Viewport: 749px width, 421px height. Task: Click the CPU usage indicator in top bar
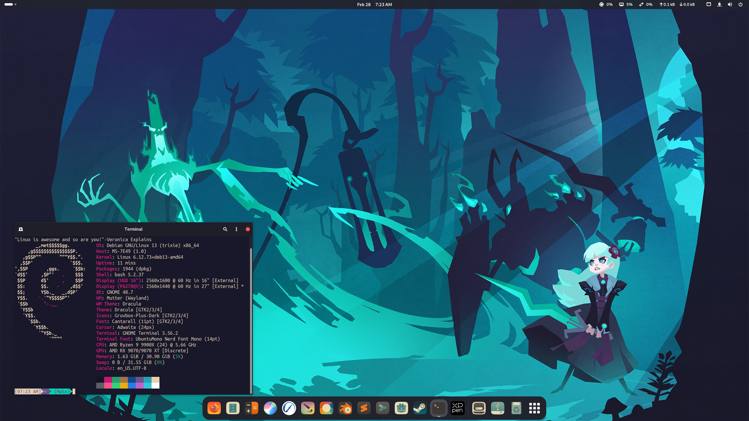point(606,4)
